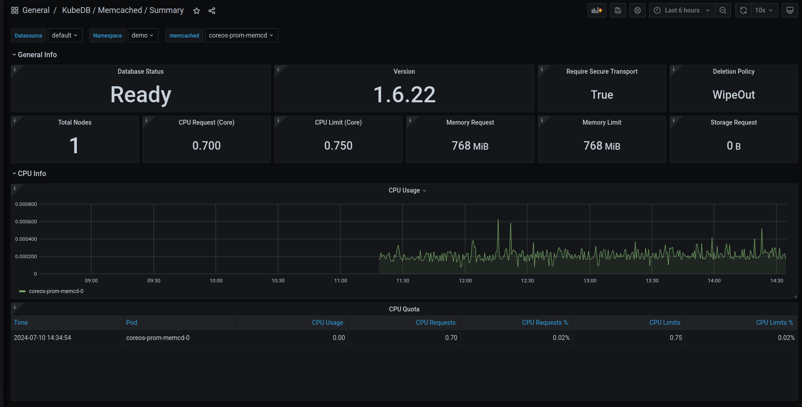Click the dashboards grid icon in the breadcrumb
802x407 pixels.
tap(14, 10)
